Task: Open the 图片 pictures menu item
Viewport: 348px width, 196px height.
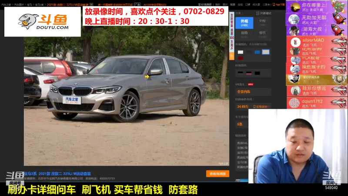Action: pyautogui.click(x=225, y=4)
